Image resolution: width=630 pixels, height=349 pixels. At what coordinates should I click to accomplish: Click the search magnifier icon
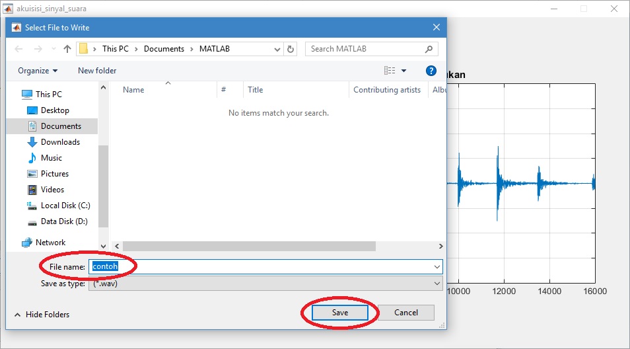click(x=429, y=49)
